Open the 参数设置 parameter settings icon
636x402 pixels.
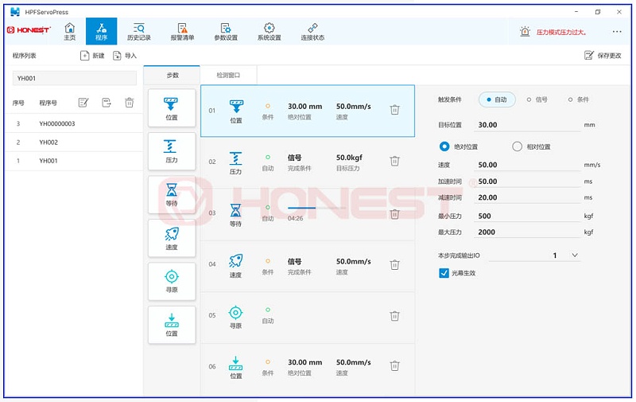[x=226, y=31]
